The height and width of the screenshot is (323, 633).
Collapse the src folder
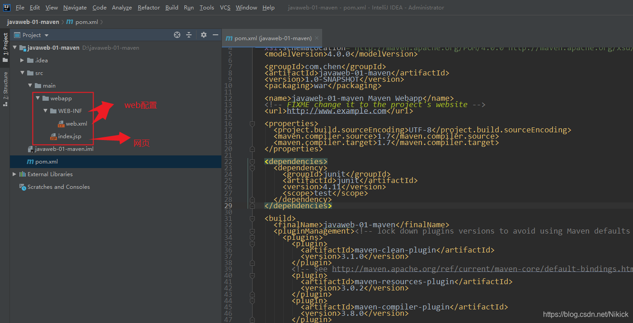coord(23,73)
